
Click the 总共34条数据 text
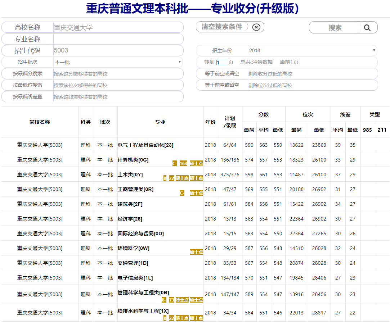256,62
